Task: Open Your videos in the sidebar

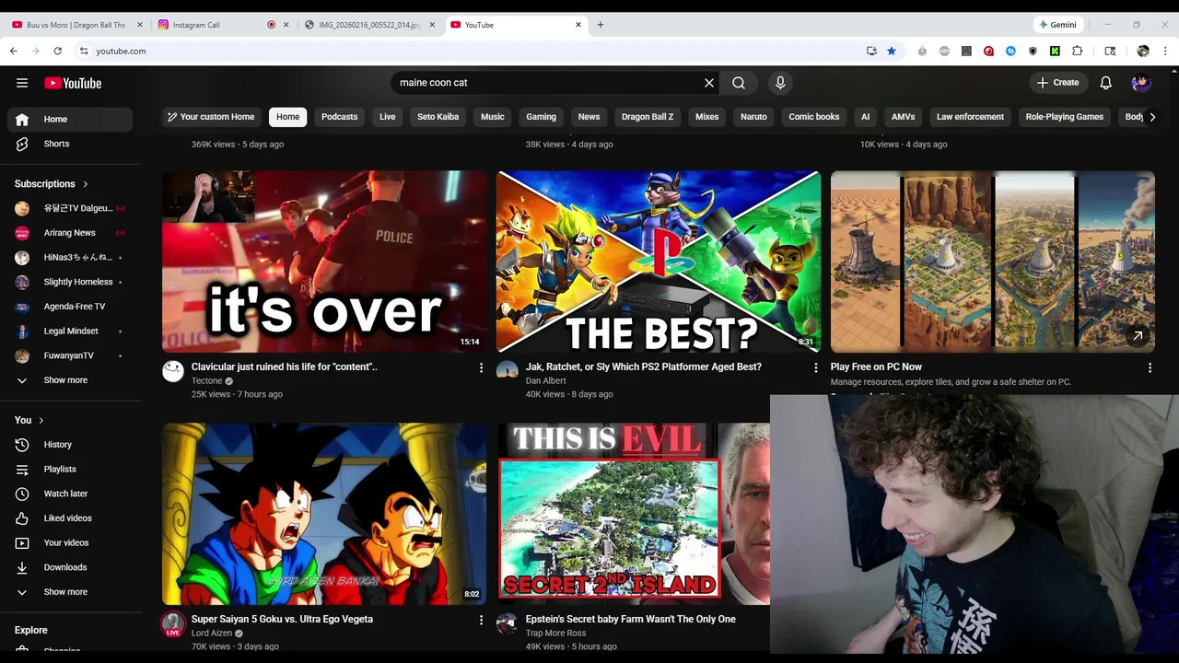Action: point(70,543)
